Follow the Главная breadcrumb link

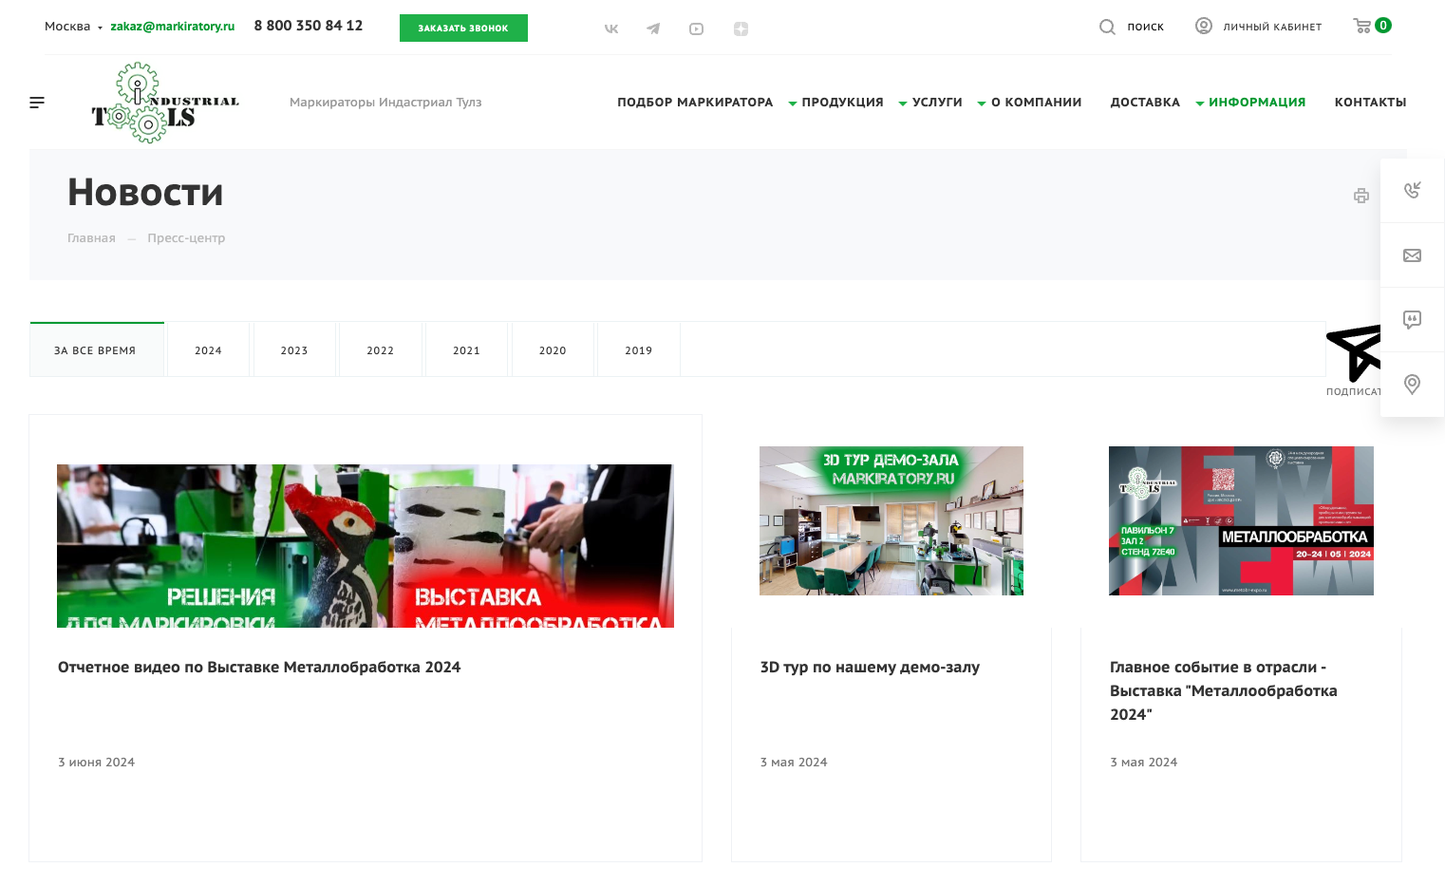coord(91,238)
